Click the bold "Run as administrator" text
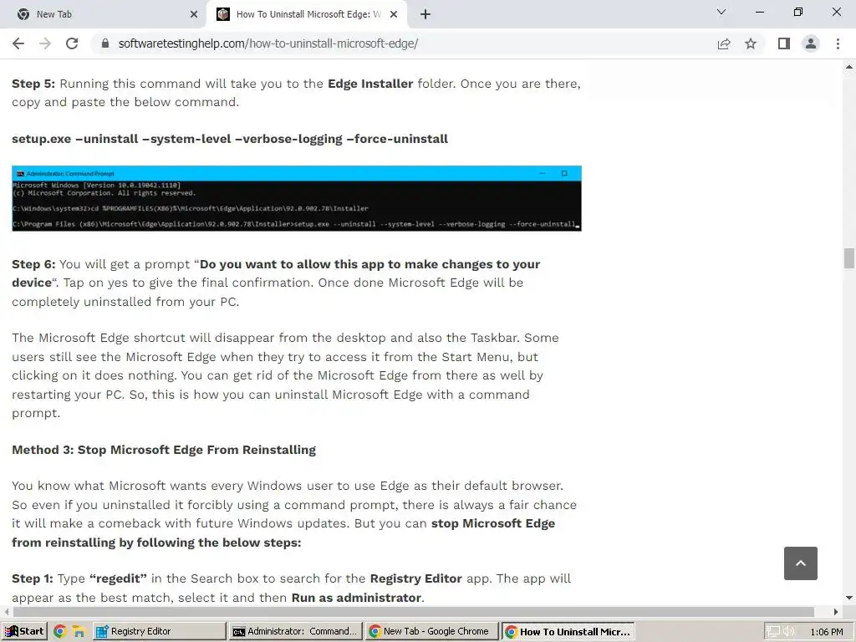This screenshot has height=642, width=856. [356, 598]
